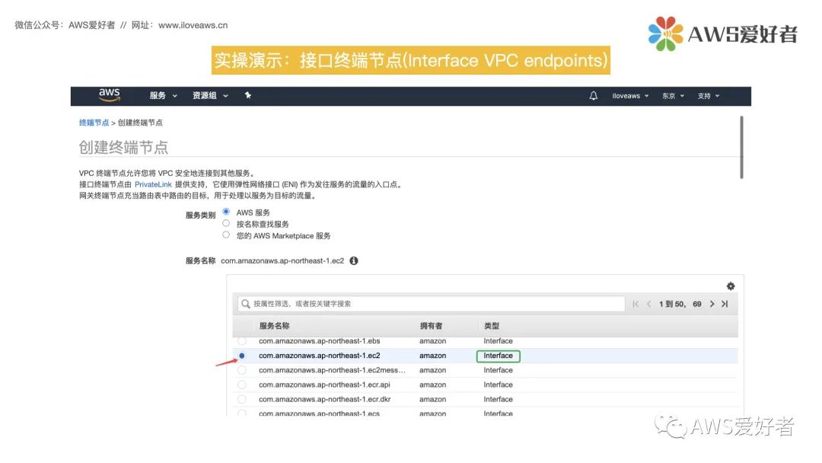The width and height of the screenshot is (822, 463).
Task: Sort by 服务名称 column header
Action: (x=274, y=326)
